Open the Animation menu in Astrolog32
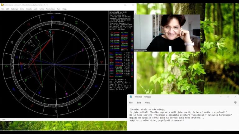The height and width of the screenshot is (134, 239). click(x=50, y=9)
